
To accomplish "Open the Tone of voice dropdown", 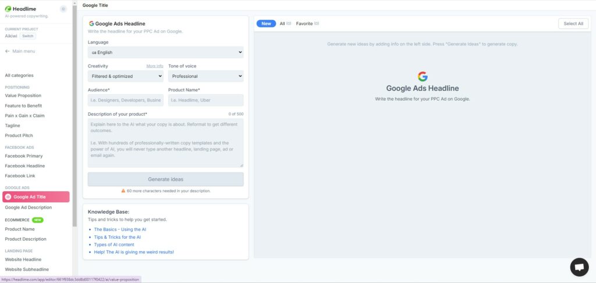I will click(206, 76).
